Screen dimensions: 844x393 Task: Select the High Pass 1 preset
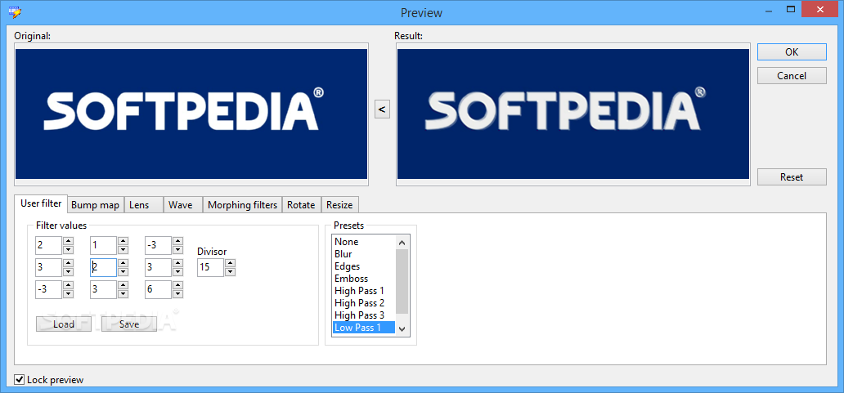click(365, 291)
